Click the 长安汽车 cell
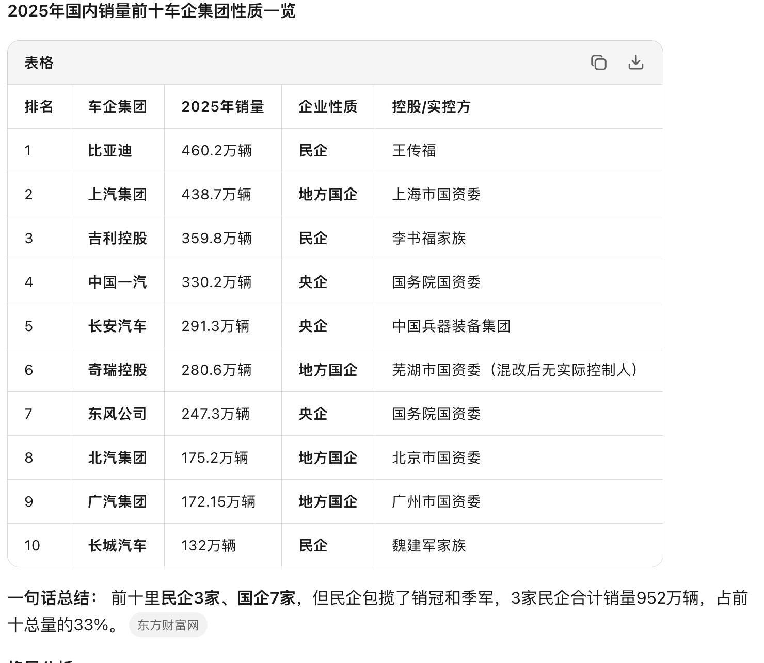764x663 pixels. pyautogui.click(x=118, y=326)
